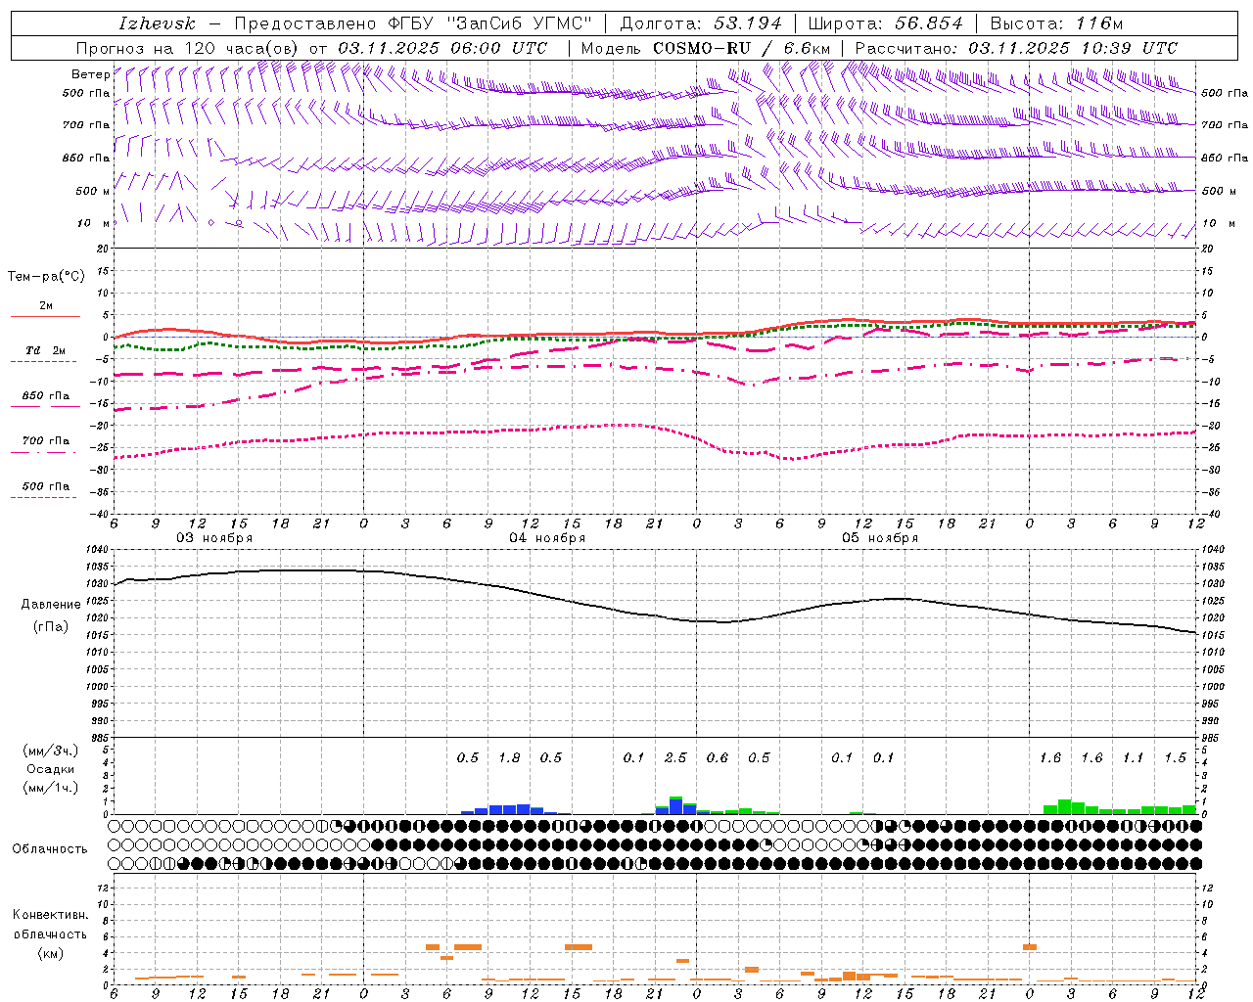The width and height of the screenshot is (1253, 1002).
Task: Click the forecast start "03.11.2025 06:00 UTC"
Action: coord(442,48)
